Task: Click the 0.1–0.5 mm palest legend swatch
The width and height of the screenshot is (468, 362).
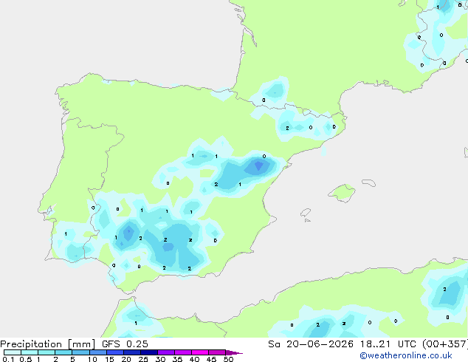Action: pos(13,352)
